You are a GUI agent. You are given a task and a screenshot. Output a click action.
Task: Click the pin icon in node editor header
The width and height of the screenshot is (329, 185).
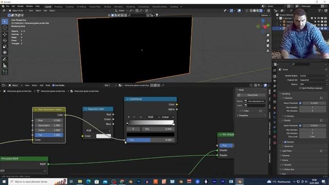tap(163, 85)
